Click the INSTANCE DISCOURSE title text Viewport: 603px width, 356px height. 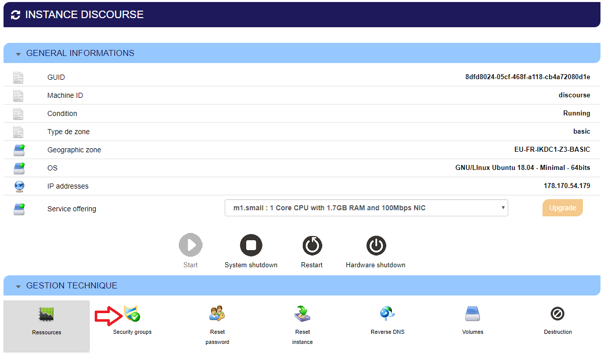pyautogui.click(x=84, y=15)
